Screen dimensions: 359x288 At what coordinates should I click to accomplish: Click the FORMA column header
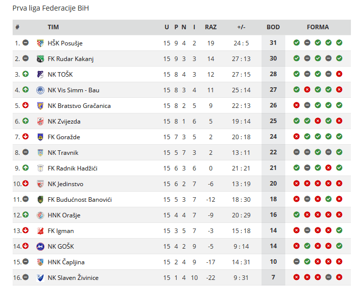tap(318, 27)
